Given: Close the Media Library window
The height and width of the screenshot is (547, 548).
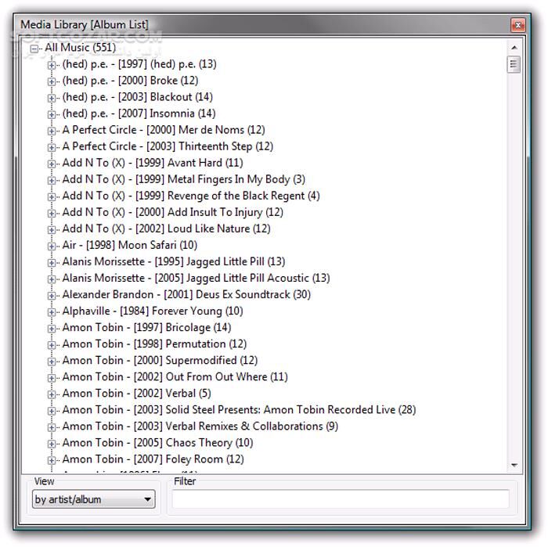Looking at the screenshot, I should click(518, 25).
